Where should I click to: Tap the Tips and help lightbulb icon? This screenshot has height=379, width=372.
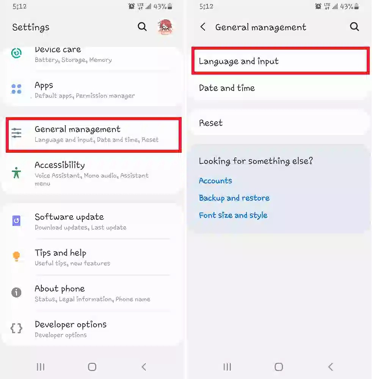[16, 256]
